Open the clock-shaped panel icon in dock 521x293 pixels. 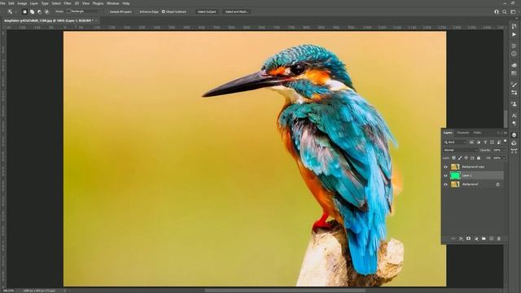[x=514, y=54]
